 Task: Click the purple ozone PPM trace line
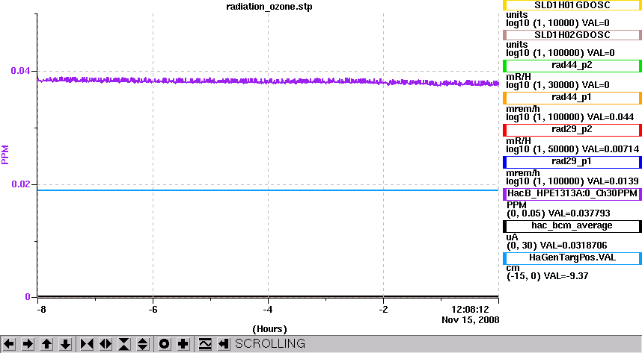268,81
